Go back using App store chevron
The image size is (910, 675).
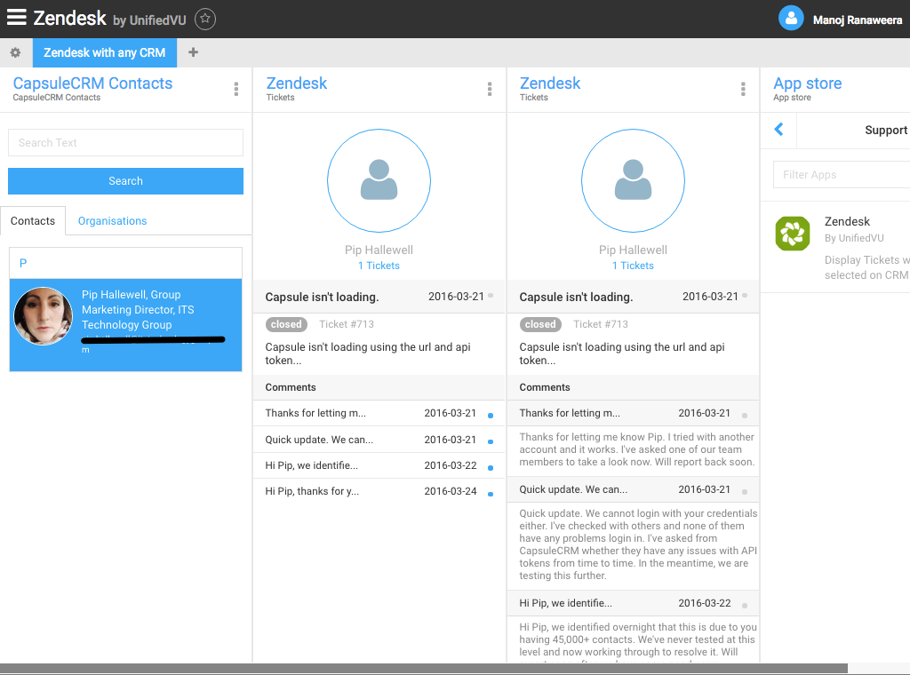point(779,130)
